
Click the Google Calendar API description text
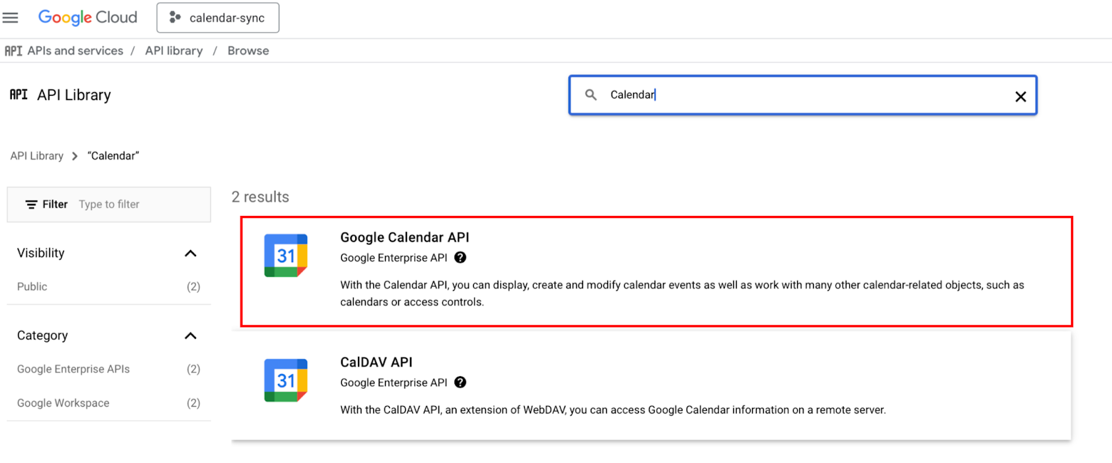point(682,294)
